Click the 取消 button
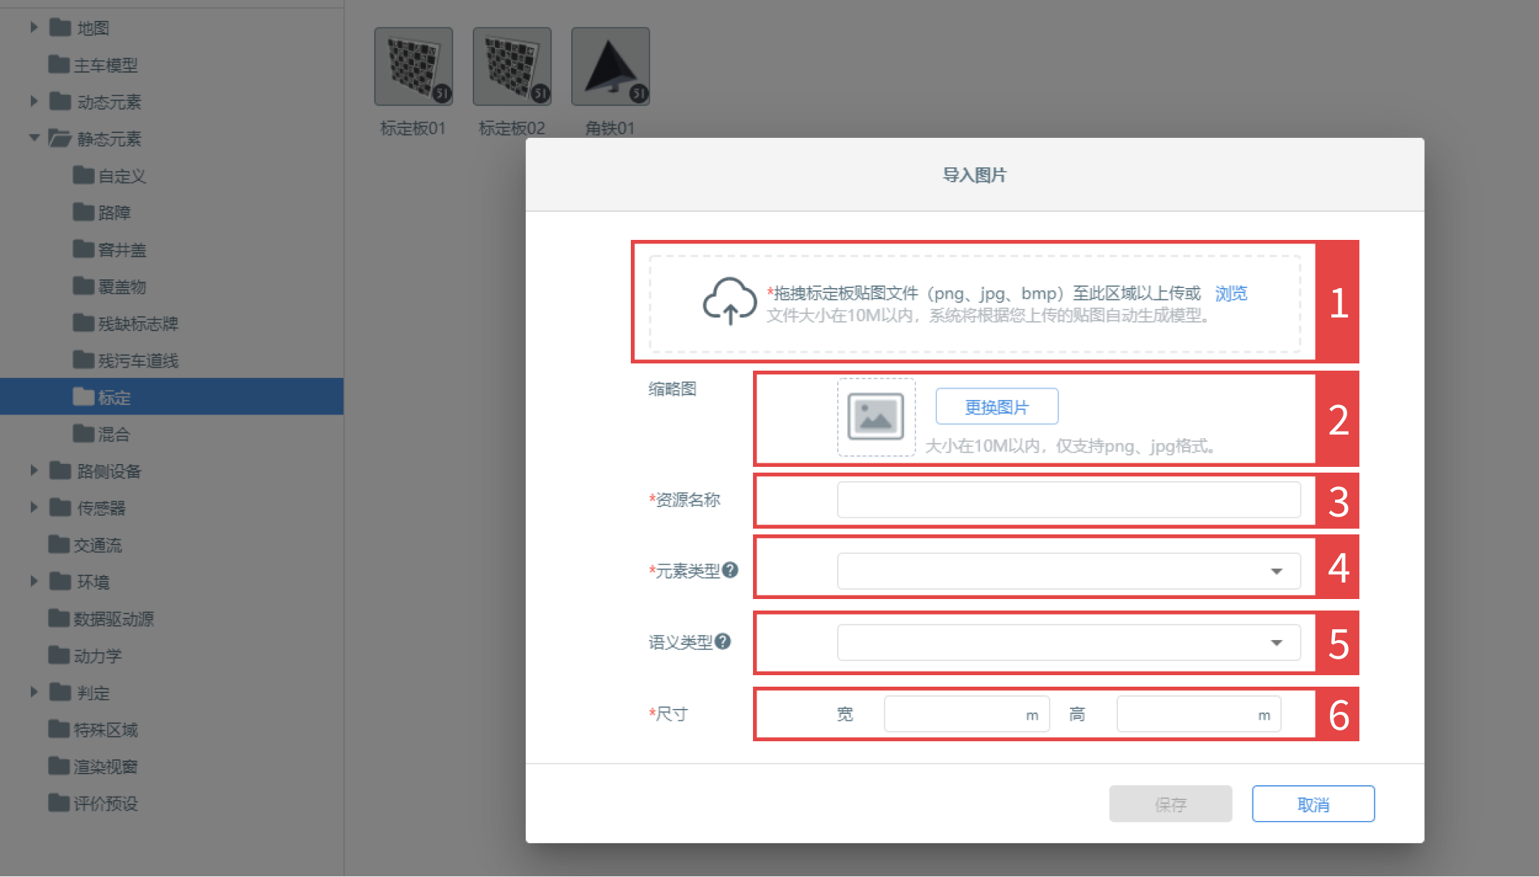The image size is (1539, 877). [x=1313, y=804]
